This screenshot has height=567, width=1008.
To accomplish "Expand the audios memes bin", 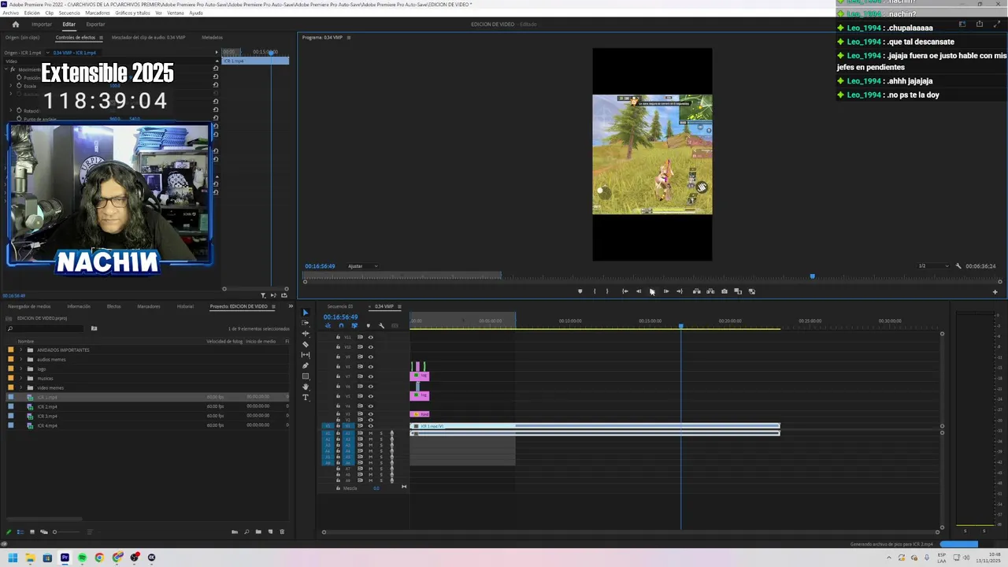I will [20, 359].
